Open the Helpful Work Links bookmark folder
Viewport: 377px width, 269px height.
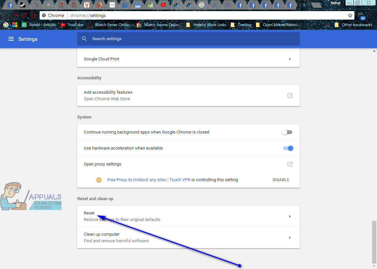pyautogui.click(x=206, y=25)
